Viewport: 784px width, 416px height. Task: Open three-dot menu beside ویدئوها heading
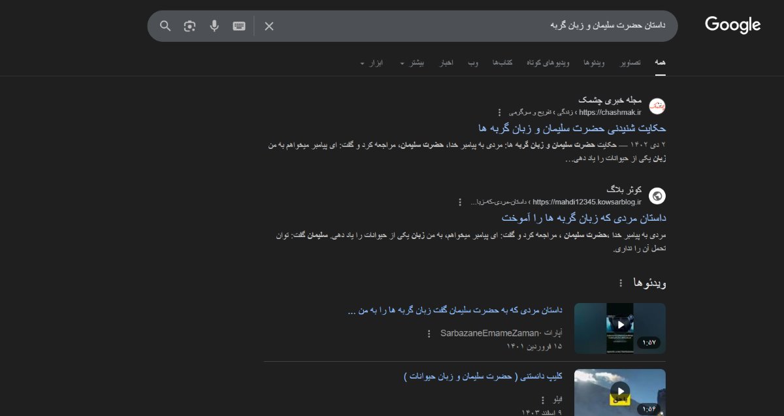[620, 283]
